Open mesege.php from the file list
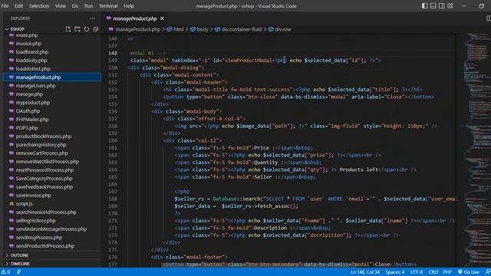491x276 pixels. [29, 94]
